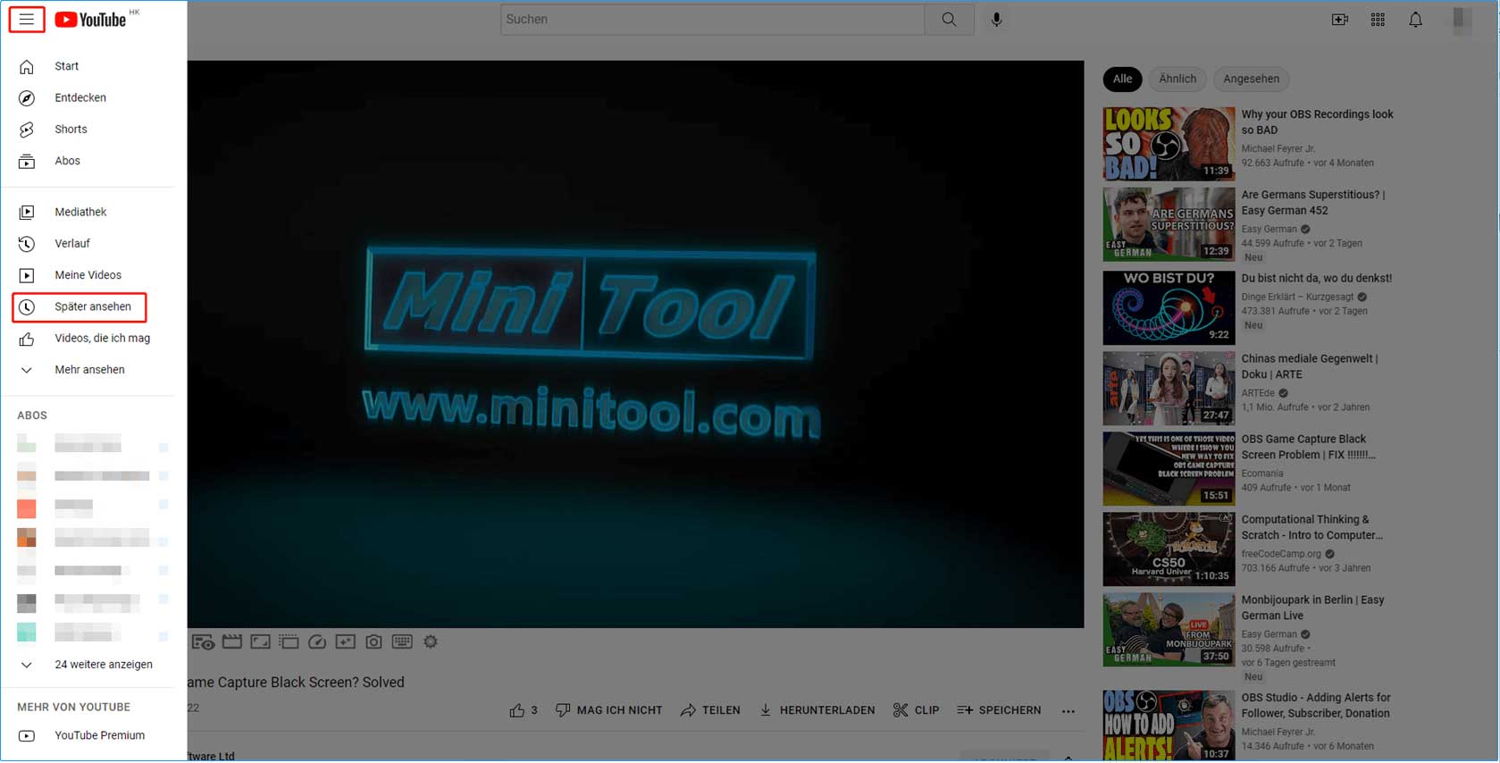Open the account avatar menu
Screen dimensions: 1500x763
1462,20
